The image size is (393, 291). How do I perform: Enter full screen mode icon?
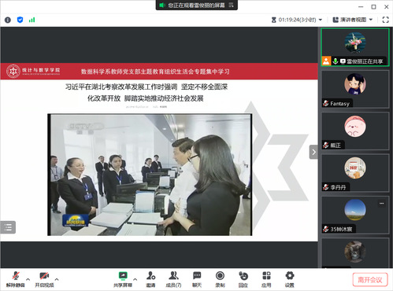[x=385, y=20]
